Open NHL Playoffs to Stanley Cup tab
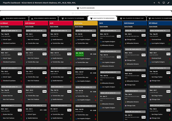The image size is (172, 121). point(132,18)
